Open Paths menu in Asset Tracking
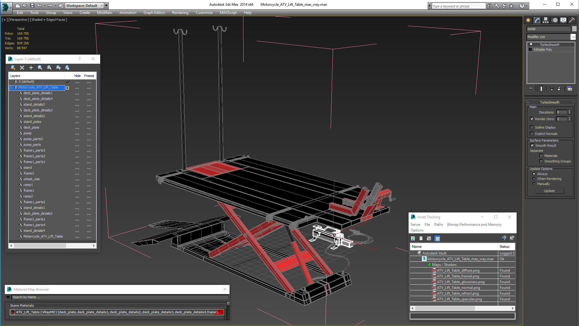Viewport: 579px width, 326px height. point(438,225)
